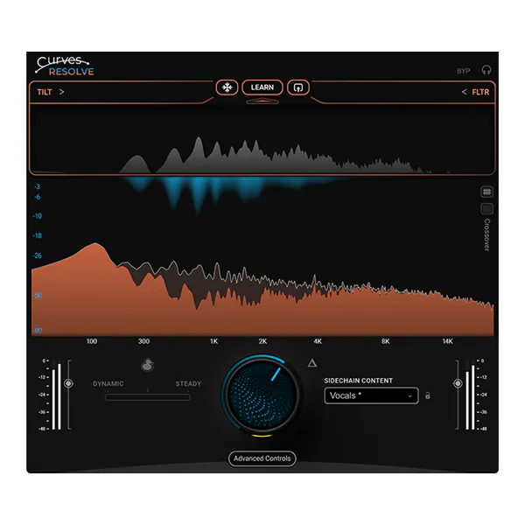This screenshot has width=525, height=525.
Task: Click the 14K frequency label
Action: coord(447,341)
